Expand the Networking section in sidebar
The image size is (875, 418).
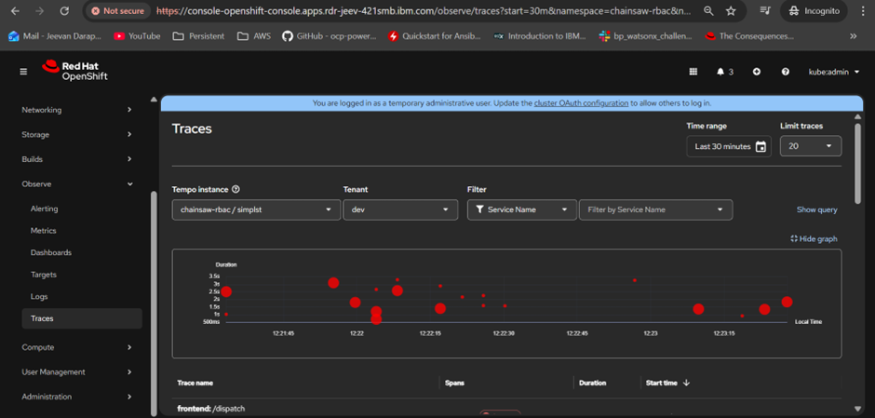76,110
